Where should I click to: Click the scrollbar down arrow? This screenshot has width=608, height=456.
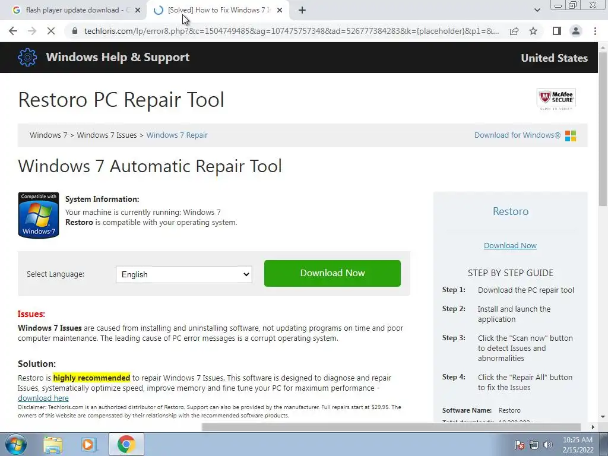pos(603,417)
